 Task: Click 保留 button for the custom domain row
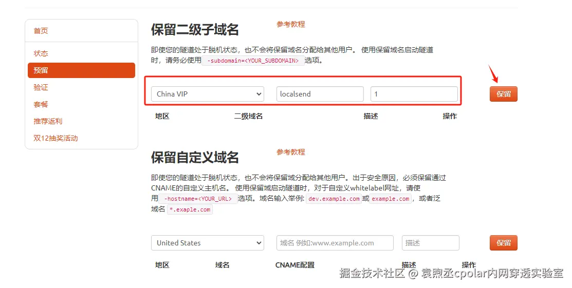[x=504, y=243]
